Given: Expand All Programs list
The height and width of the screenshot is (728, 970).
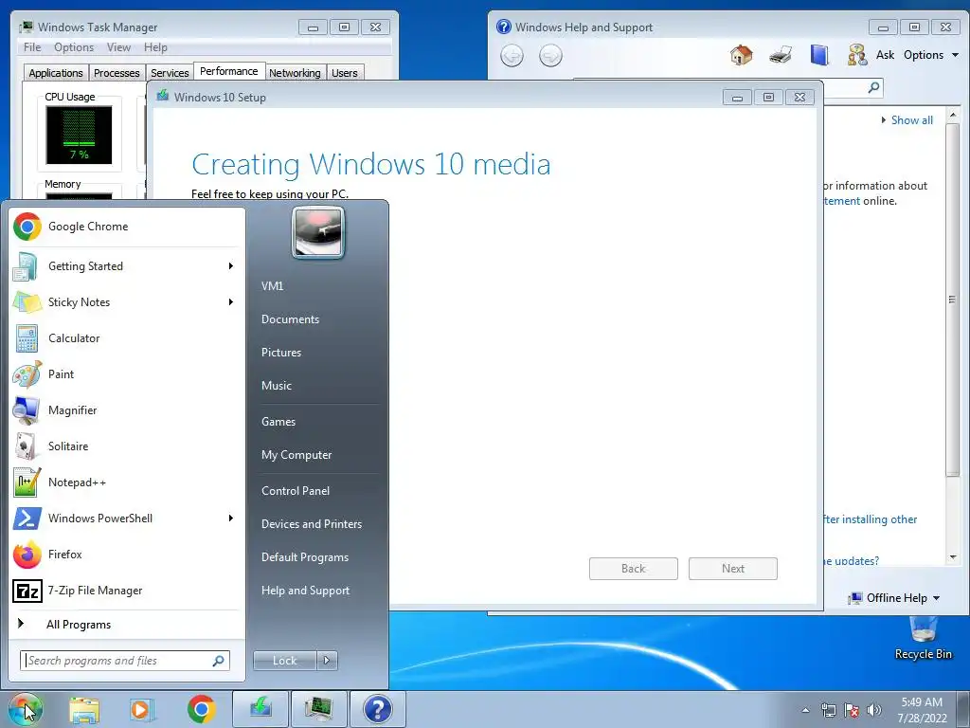Looking at the screenshot, I should click(x=127, y=625).
